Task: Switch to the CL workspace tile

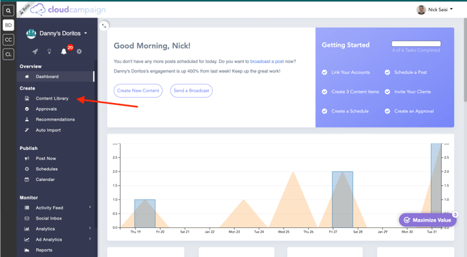Action: click(8, 54)
